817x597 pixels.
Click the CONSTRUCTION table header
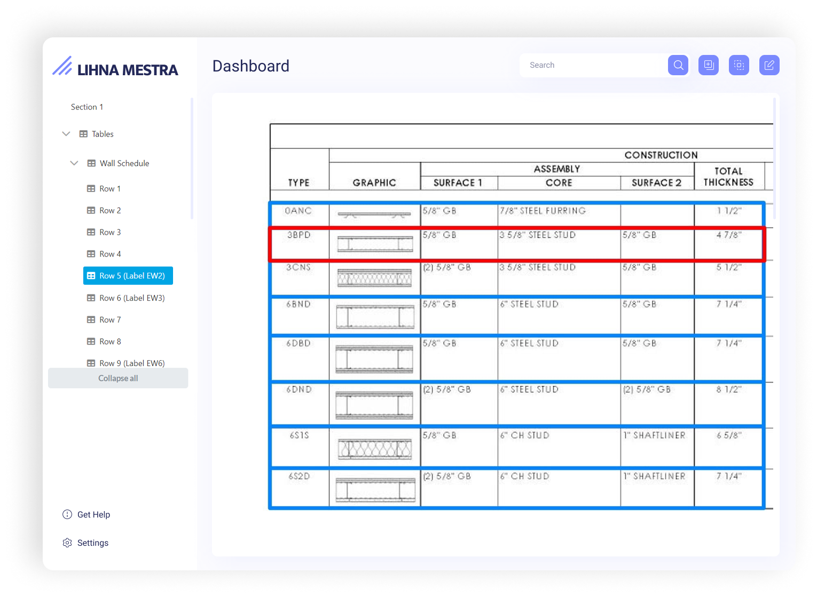coord(661,155)
